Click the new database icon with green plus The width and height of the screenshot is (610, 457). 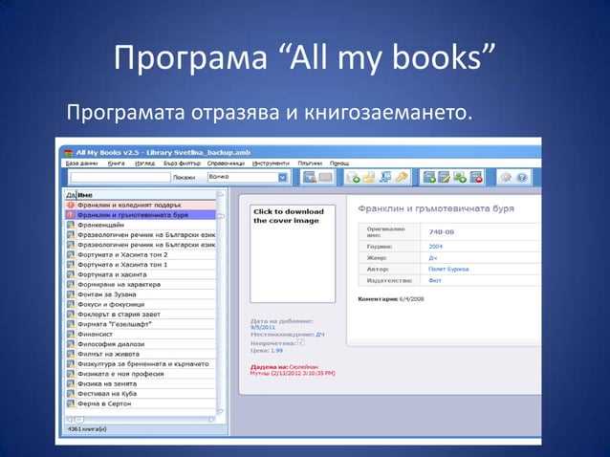point(353,178)
